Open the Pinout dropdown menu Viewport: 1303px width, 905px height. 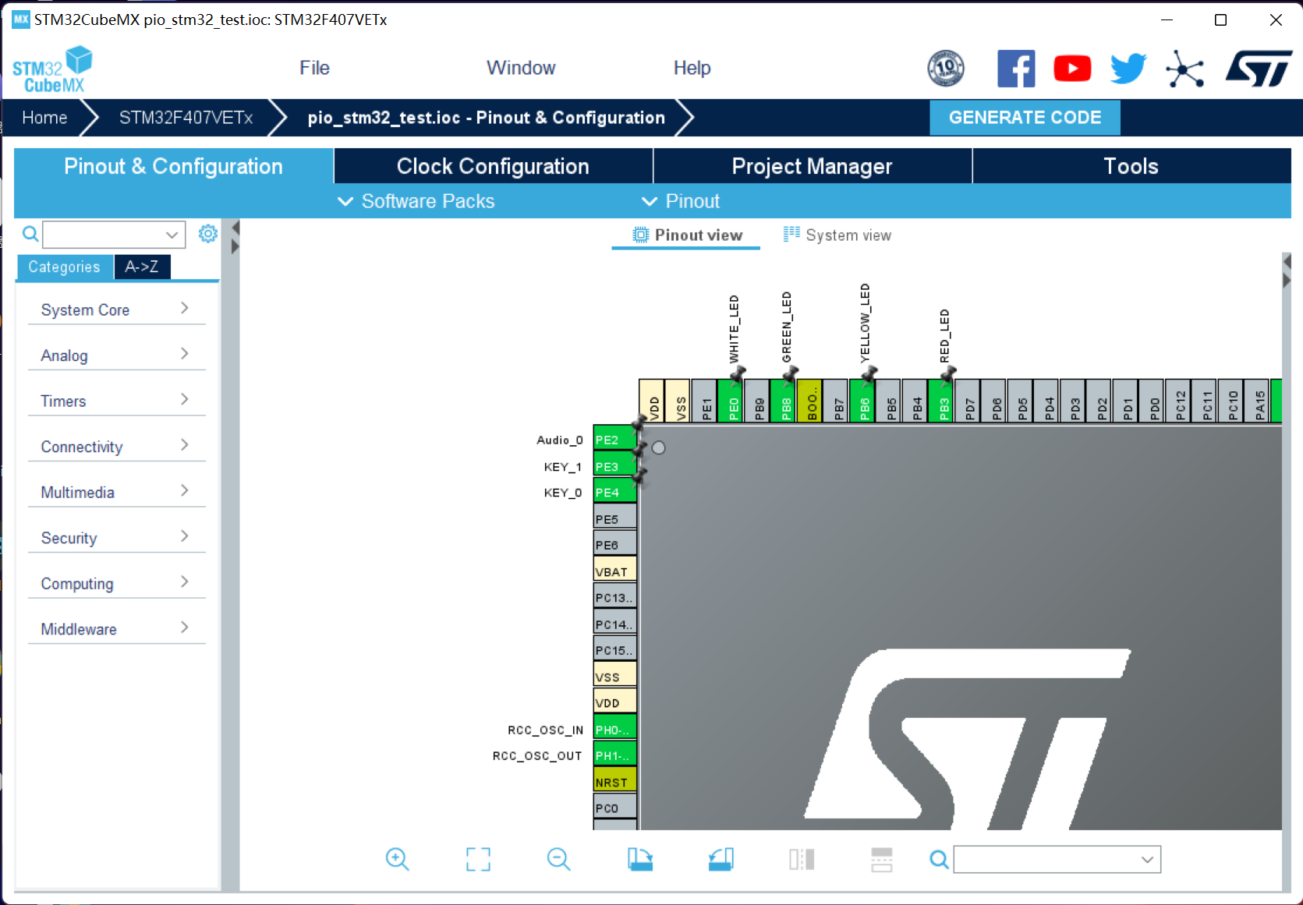(681, 201)
